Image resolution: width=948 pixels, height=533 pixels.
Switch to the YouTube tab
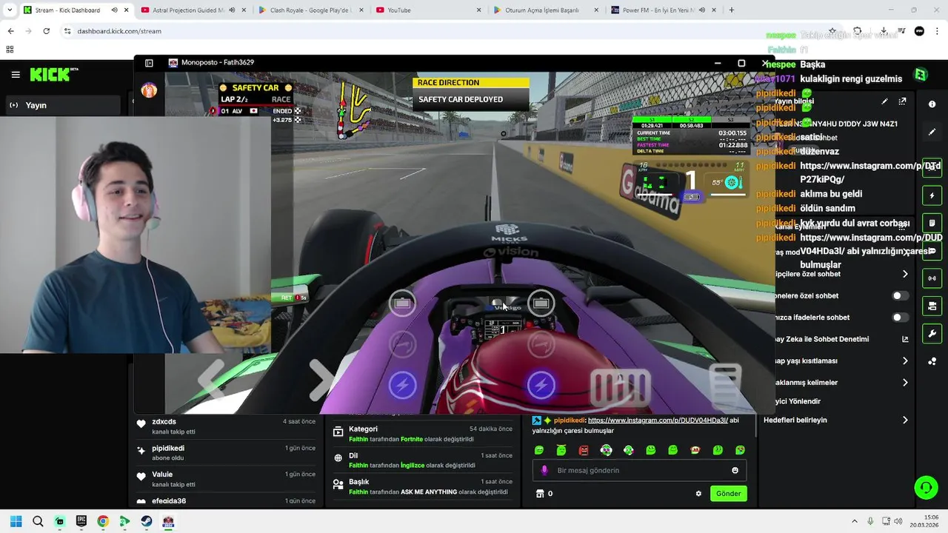[x=428, y=10]
